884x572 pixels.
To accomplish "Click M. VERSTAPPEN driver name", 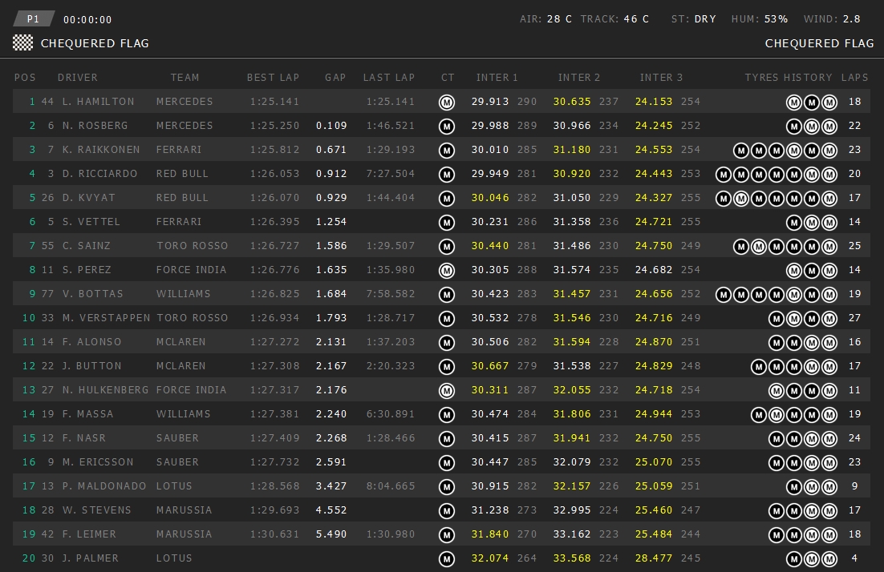I will click(x=106, y=318).
